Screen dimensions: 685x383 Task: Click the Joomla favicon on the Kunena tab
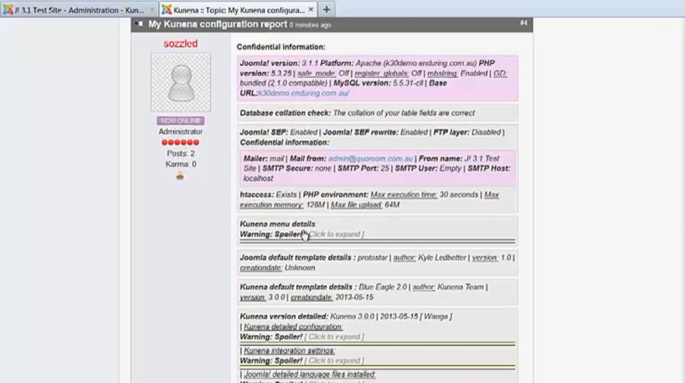click(x=167, y=10)
